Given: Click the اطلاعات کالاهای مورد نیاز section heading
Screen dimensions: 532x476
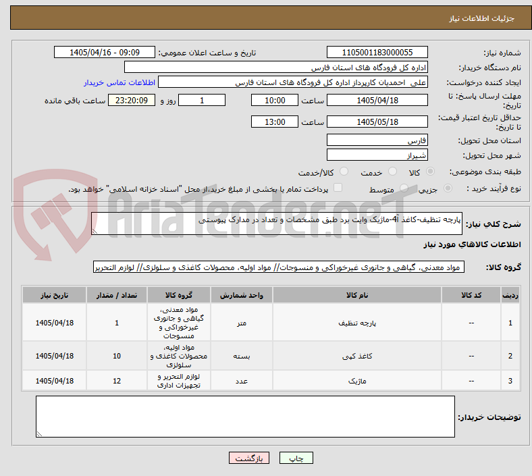Looking at the screenshot, I should click(x=472, y=244).
